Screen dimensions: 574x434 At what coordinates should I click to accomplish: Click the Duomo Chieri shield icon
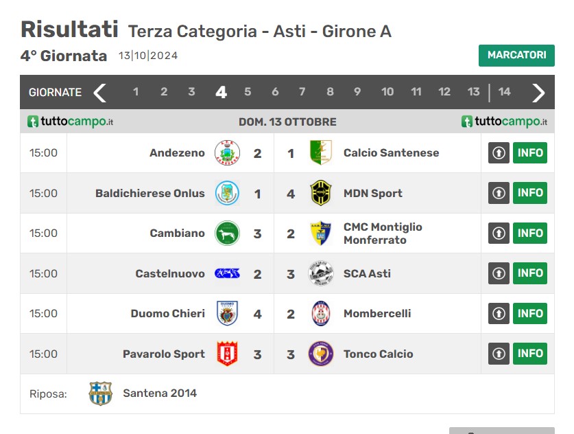pos(227,313)
